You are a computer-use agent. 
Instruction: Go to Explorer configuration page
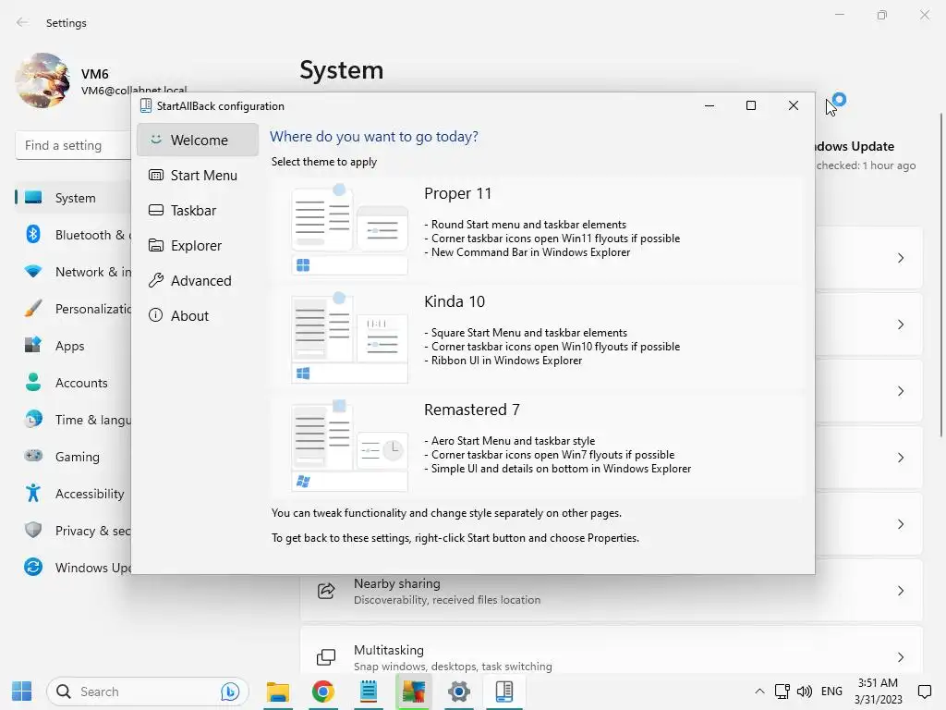tap(198, 245)
